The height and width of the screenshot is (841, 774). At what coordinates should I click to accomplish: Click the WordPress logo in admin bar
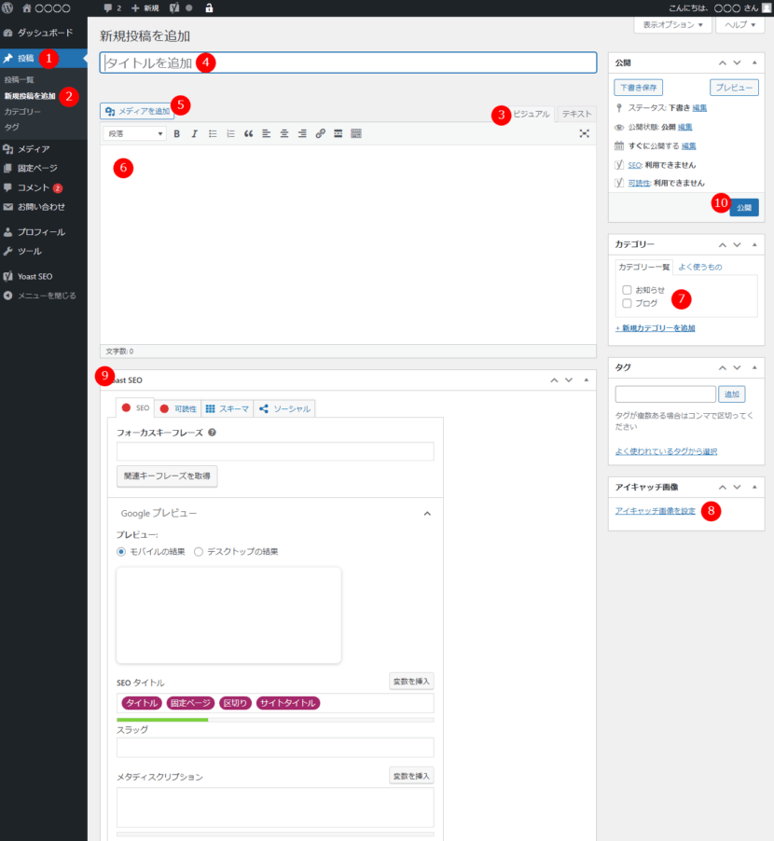(x=8, y=7)
